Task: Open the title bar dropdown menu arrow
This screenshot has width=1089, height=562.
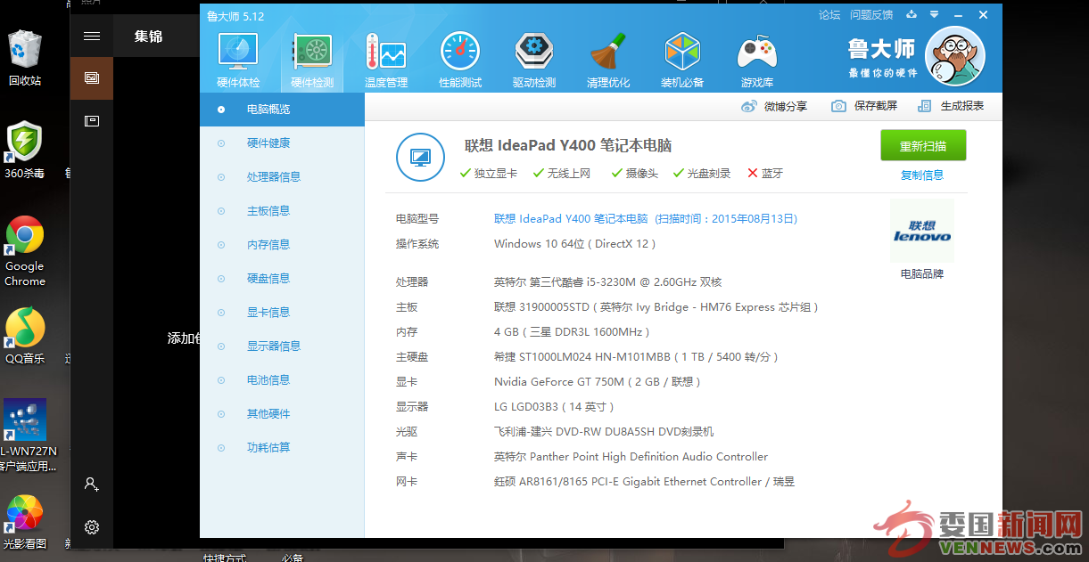Action: coord(934,15)
